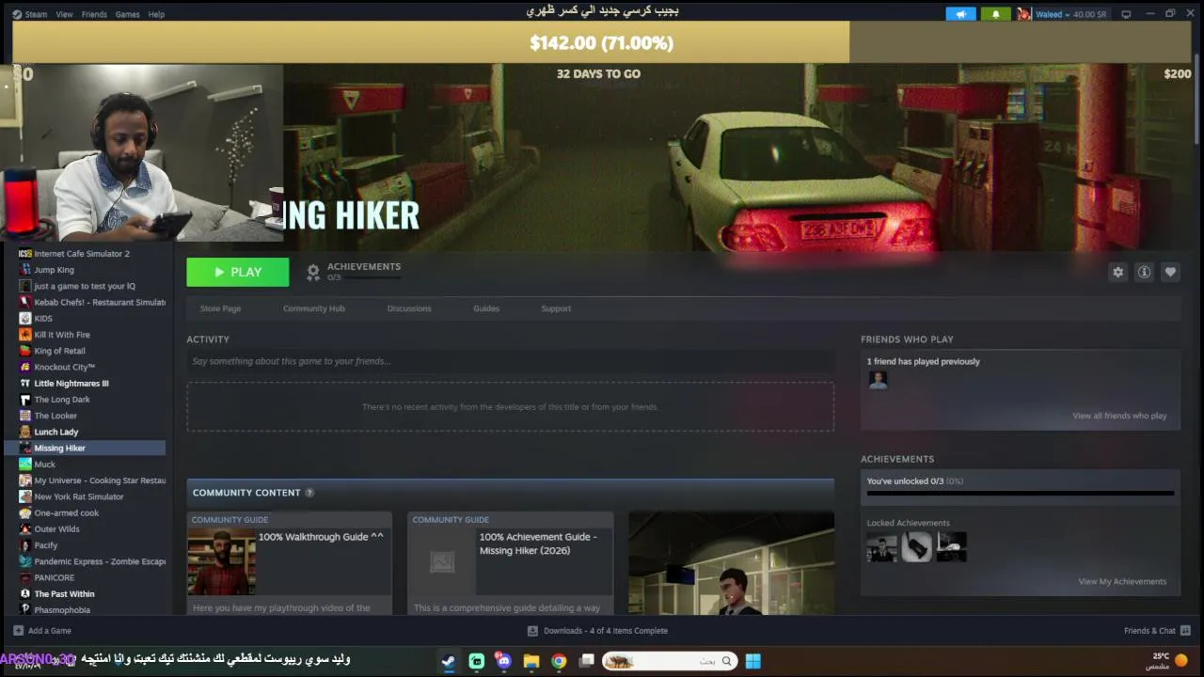Open Google Chrome from the taskbar
This screenshot has height=677, width=1204.
coord(559,661)
